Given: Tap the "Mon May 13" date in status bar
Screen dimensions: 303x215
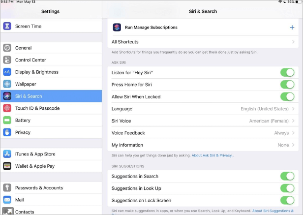Looking at the screenshot, I should tap(26, 2).
